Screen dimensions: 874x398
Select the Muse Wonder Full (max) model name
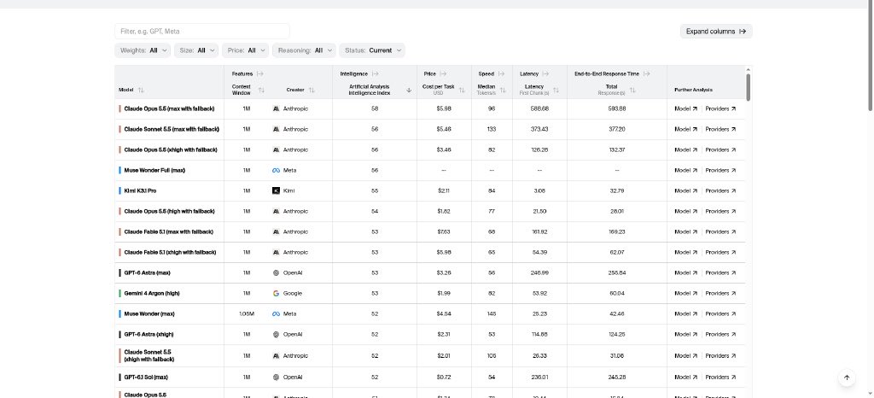pos(154,170)
